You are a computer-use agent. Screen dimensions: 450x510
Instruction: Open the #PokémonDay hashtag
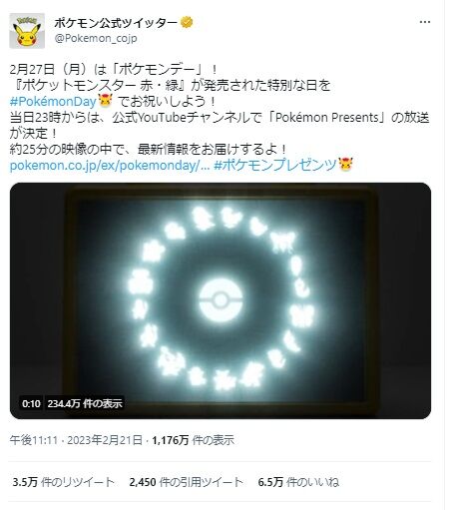[53, 101]
